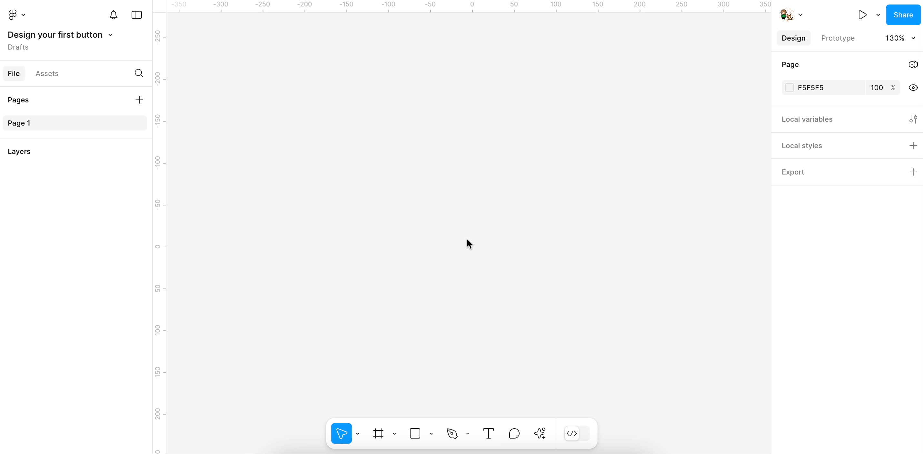Select the Comment tool
This screenshot has width=923, height=454.
pyautogui.click(x=514, y=434)
